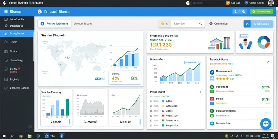The width and height of the screenshot is (278, 139).
Task: Click the user icon in the blue header
Action: [x=236, y=12]
